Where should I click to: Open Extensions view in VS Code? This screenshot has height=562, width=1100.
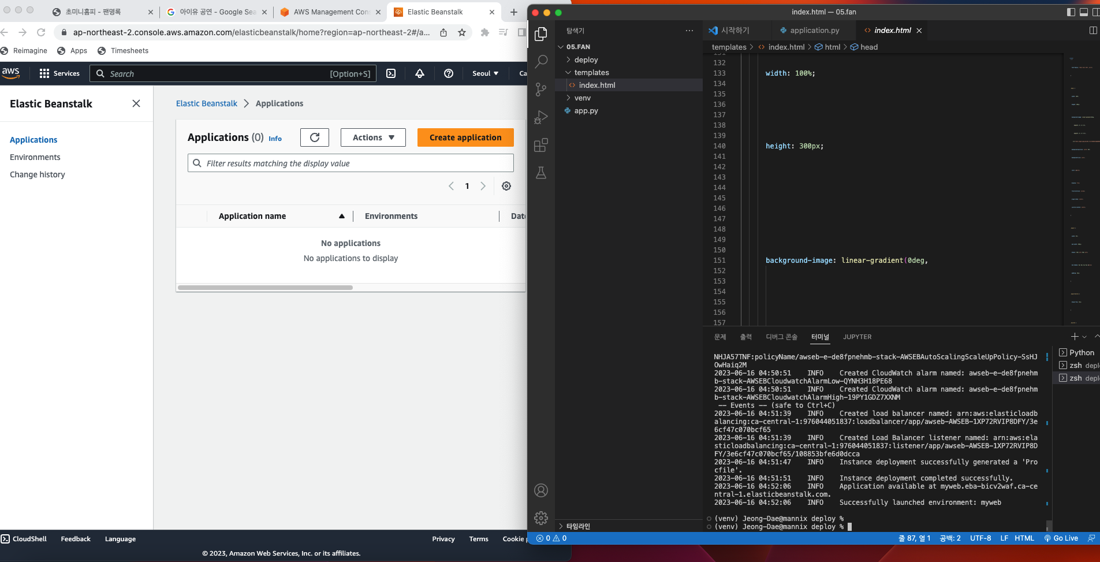coord(541,145)
